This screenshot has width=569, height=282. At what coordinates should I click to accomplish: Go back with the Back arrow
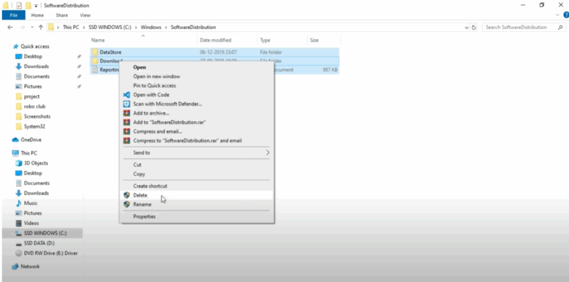click(10, 27)
